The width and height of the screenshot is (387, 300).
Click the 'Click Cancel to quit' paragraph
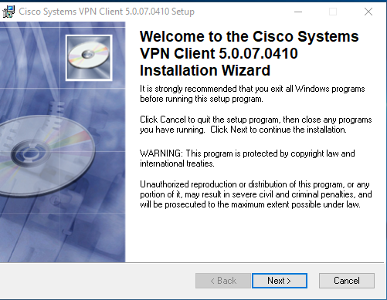256,124
